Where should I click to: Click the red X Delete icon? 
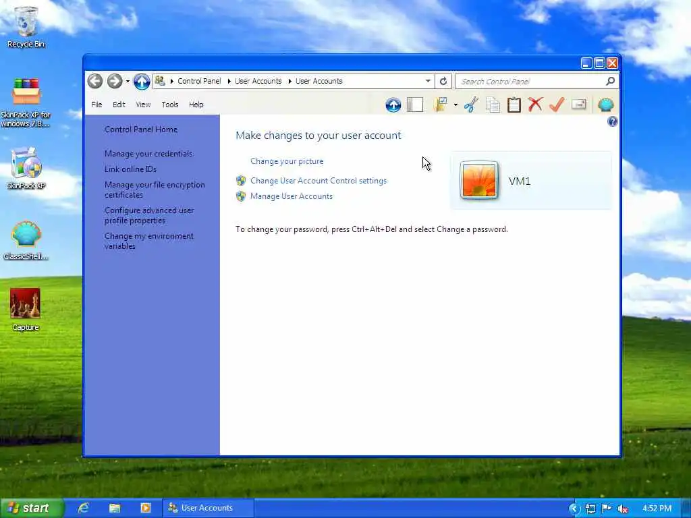[535, 105]
